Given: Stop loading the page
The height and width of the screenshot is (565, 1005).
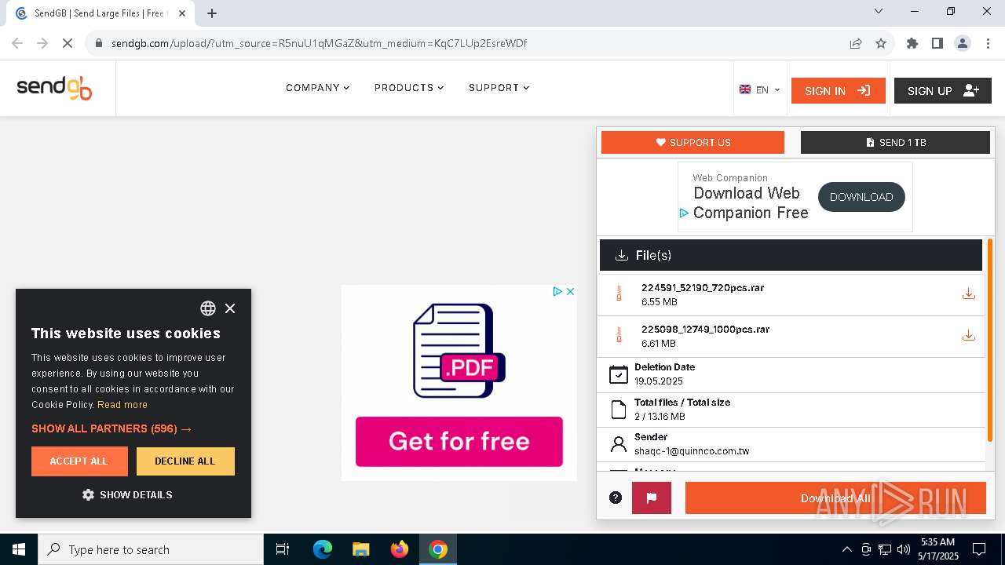Looking at the screenshot, I should (x=68, y=43).
